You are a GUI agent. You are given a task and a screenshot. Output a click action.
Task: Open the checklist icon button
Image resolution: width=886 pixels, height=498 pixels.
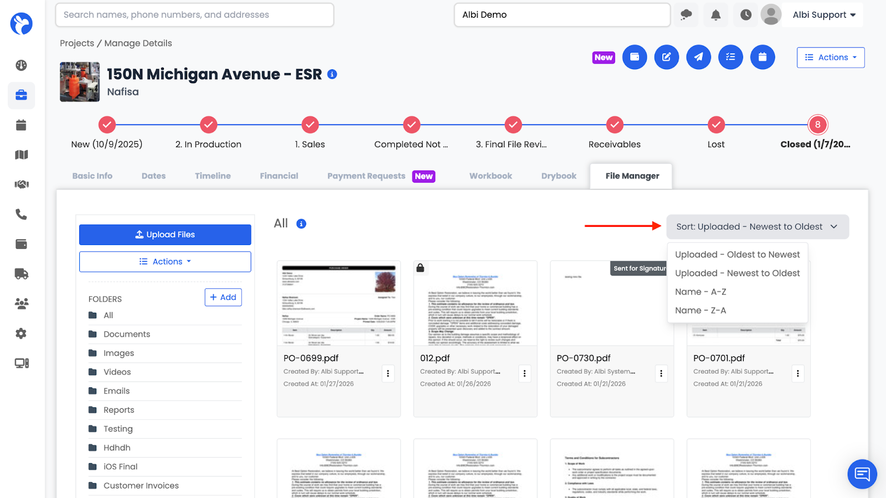[x=731, y=57]
